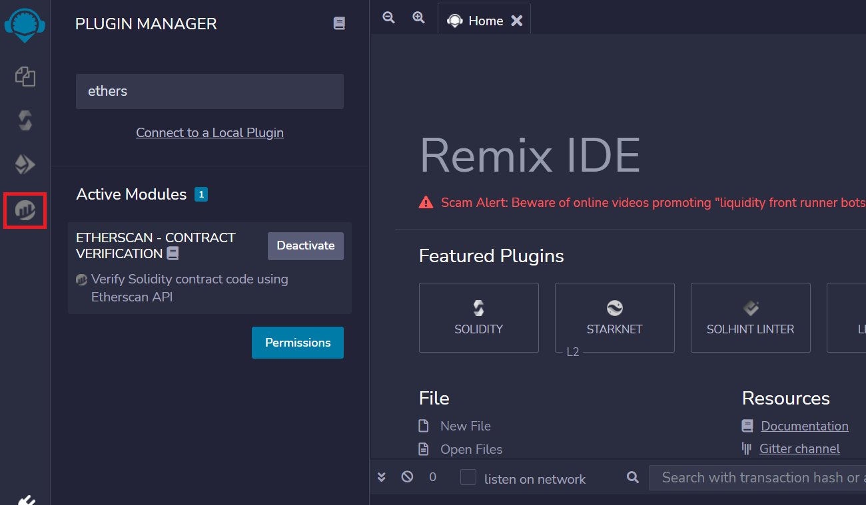The width and height of the screenshot is (866, 505).
Task: Clear the terminal console icon
Action: 407,477
